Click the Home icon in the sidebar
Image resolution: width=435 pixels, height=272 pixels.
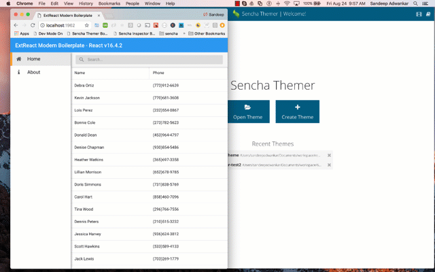tap(19, 59)
